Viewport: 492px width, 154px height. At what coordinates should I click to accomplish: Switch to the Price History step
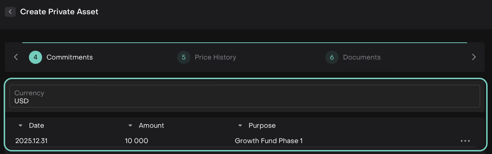click(x=215, y=57)
